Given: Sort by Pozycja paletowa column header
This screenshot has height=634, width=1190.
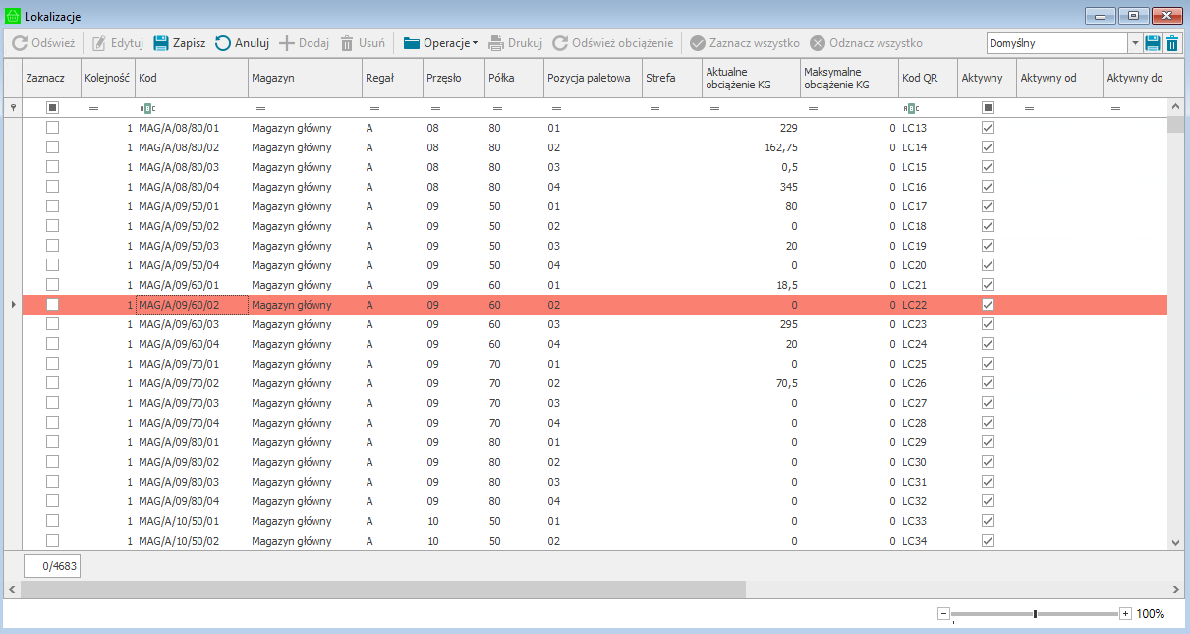Looking at the screenshot, I should pos(593,78).
